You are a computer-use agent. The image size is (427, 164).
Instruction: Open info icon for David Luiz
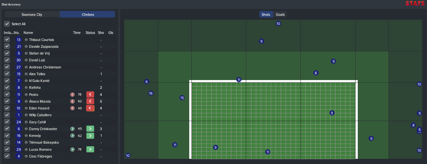[x=26, y=60]
